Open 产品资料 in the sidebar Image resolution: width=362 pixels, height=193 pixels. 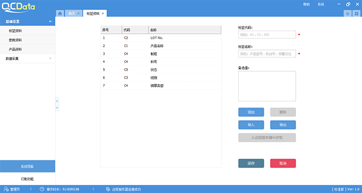pos(28,49)
